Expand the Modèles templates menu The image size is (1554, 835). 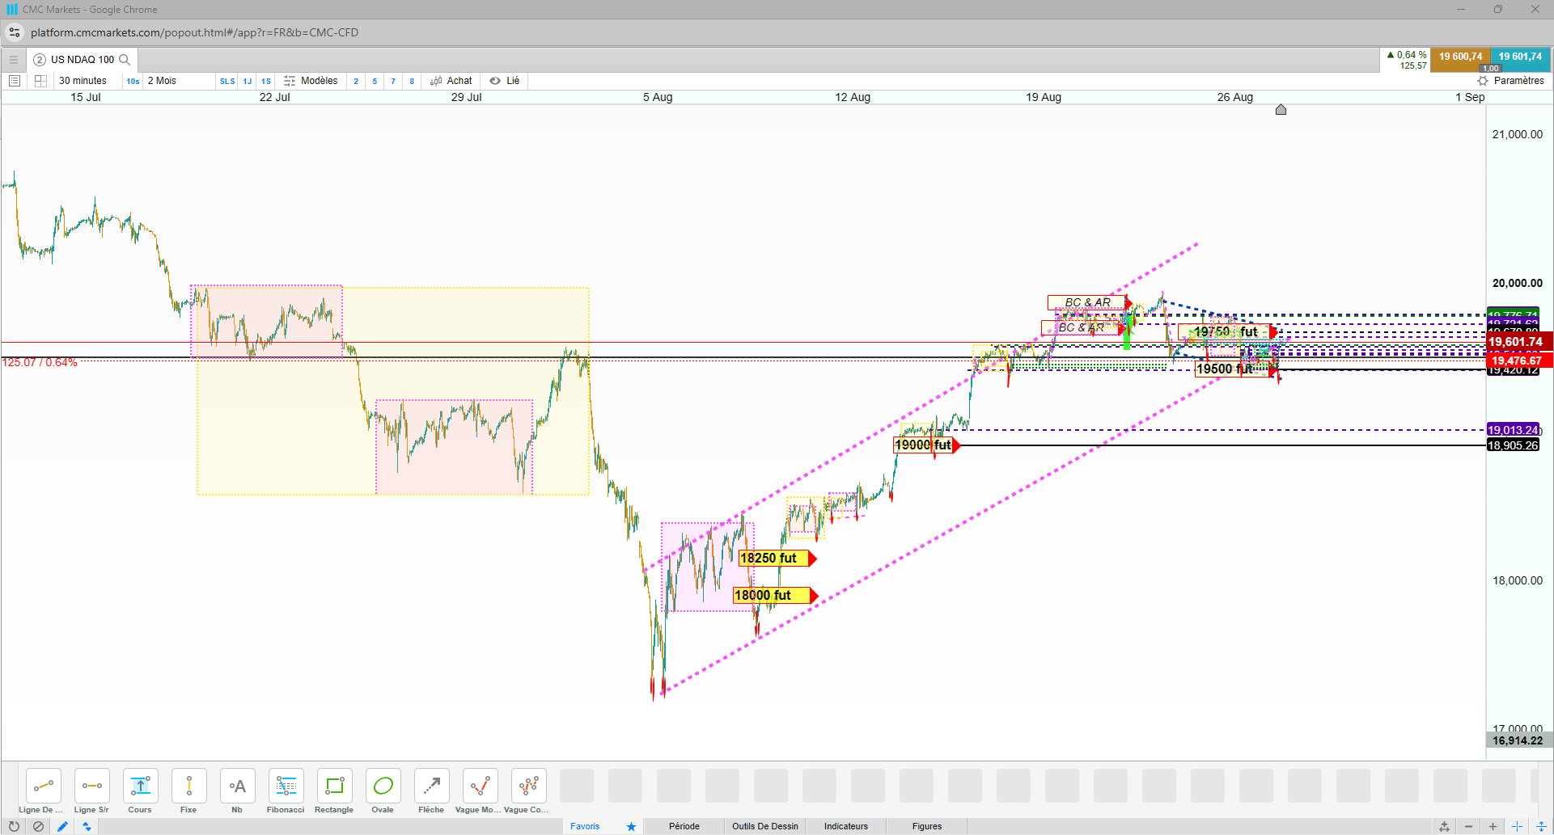(x=311, y=81)
